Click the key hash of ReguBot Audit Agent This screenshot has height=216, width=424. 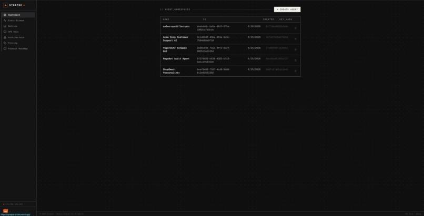click(x=277, y=58)
